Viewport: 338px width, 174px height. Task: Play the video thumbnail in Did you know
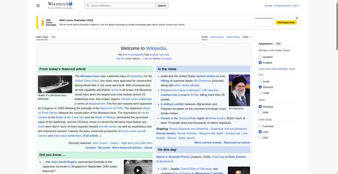tap(138, 170)
